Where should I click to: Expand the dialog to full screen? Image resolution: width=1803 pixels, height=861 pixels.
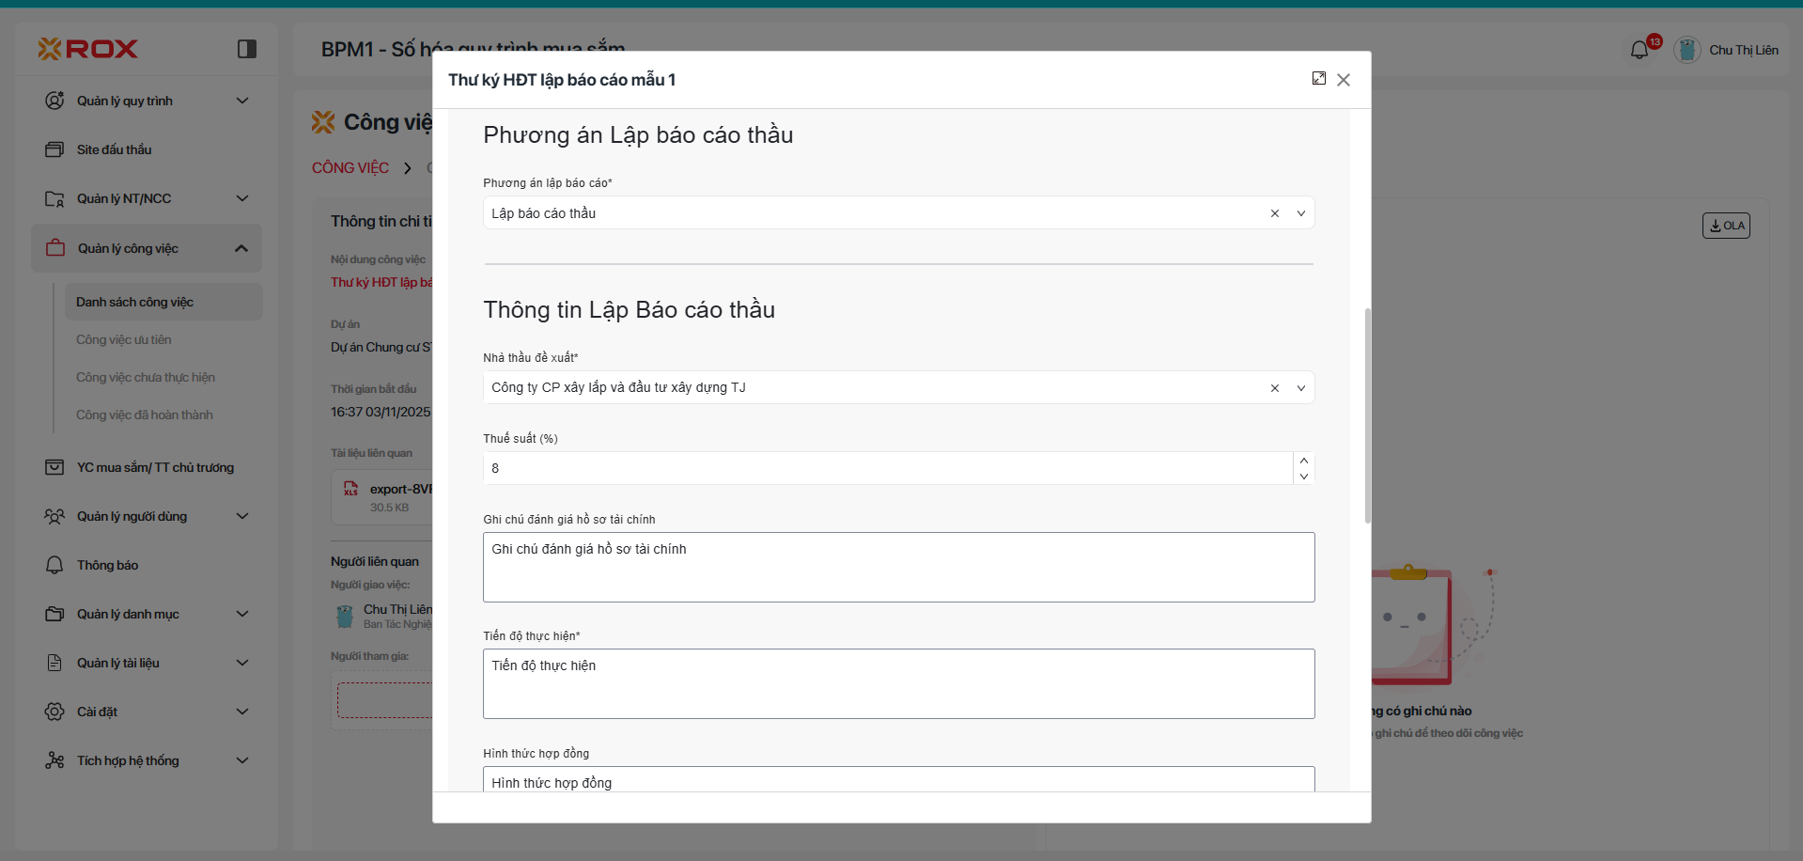[1319, 79]
